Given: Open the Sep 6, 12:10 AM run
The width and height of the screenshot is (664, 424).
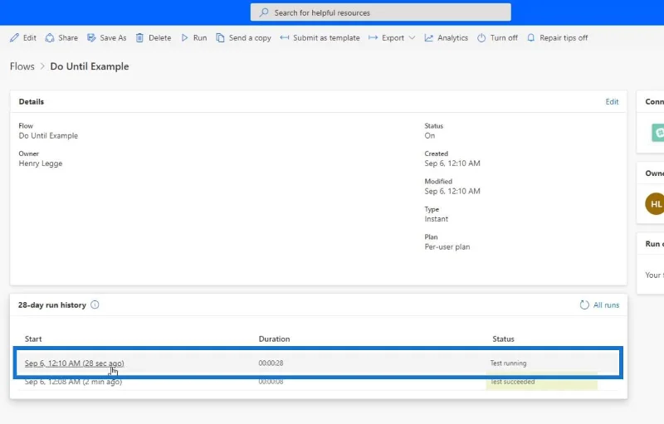Looking at the screenshot, I should coord(74,363).
